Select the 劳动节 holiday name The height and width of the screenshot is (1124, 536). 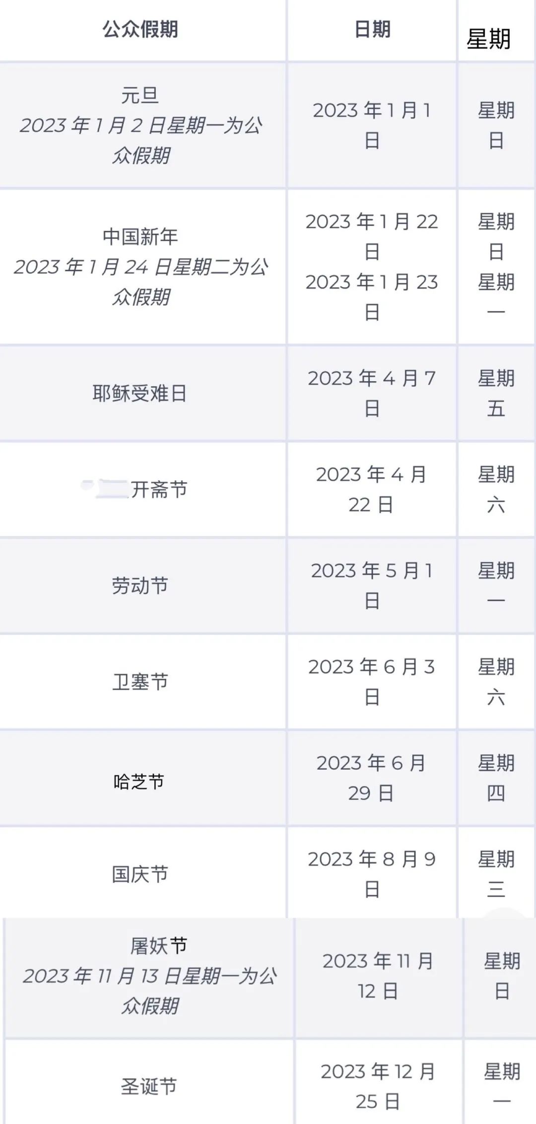140,586
